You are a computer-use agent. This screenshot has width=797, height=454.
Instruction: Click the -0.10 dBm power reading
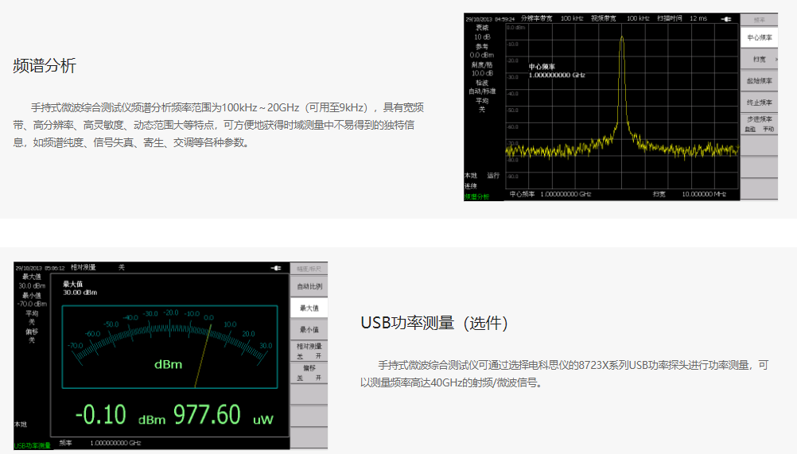point(101,415)
